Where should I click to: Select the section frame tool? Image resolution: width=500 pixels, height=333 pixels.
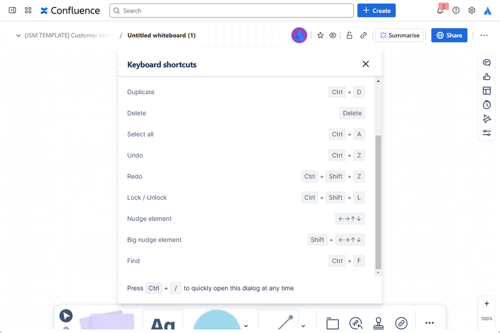pyautogui.click(x=333, y=323)
